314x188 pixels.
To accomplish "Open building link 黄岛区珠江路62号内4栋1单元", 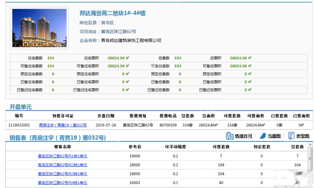I will [62, 183].
